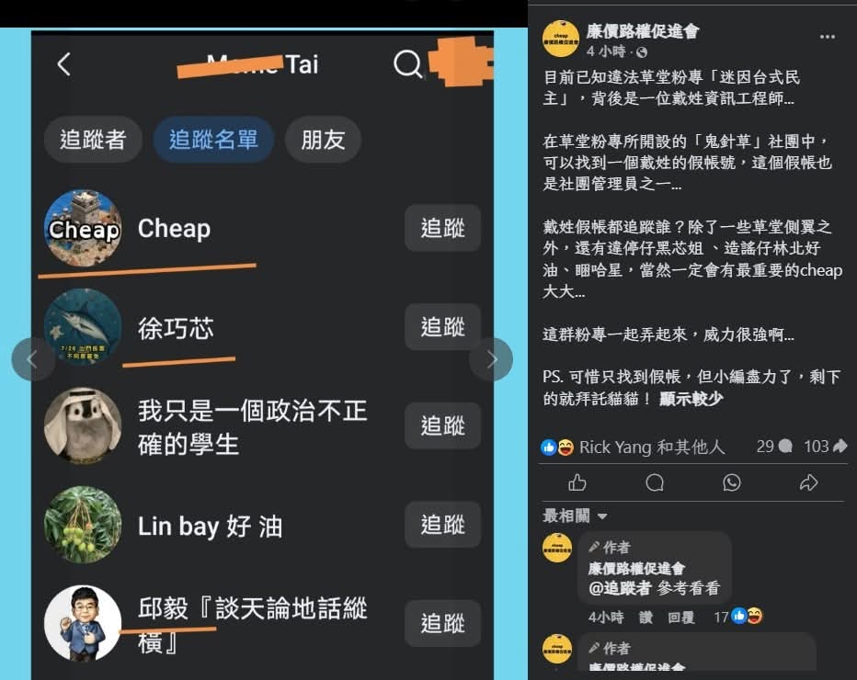
Task: Select the 追蹤名單 tab
Action: 213,140
